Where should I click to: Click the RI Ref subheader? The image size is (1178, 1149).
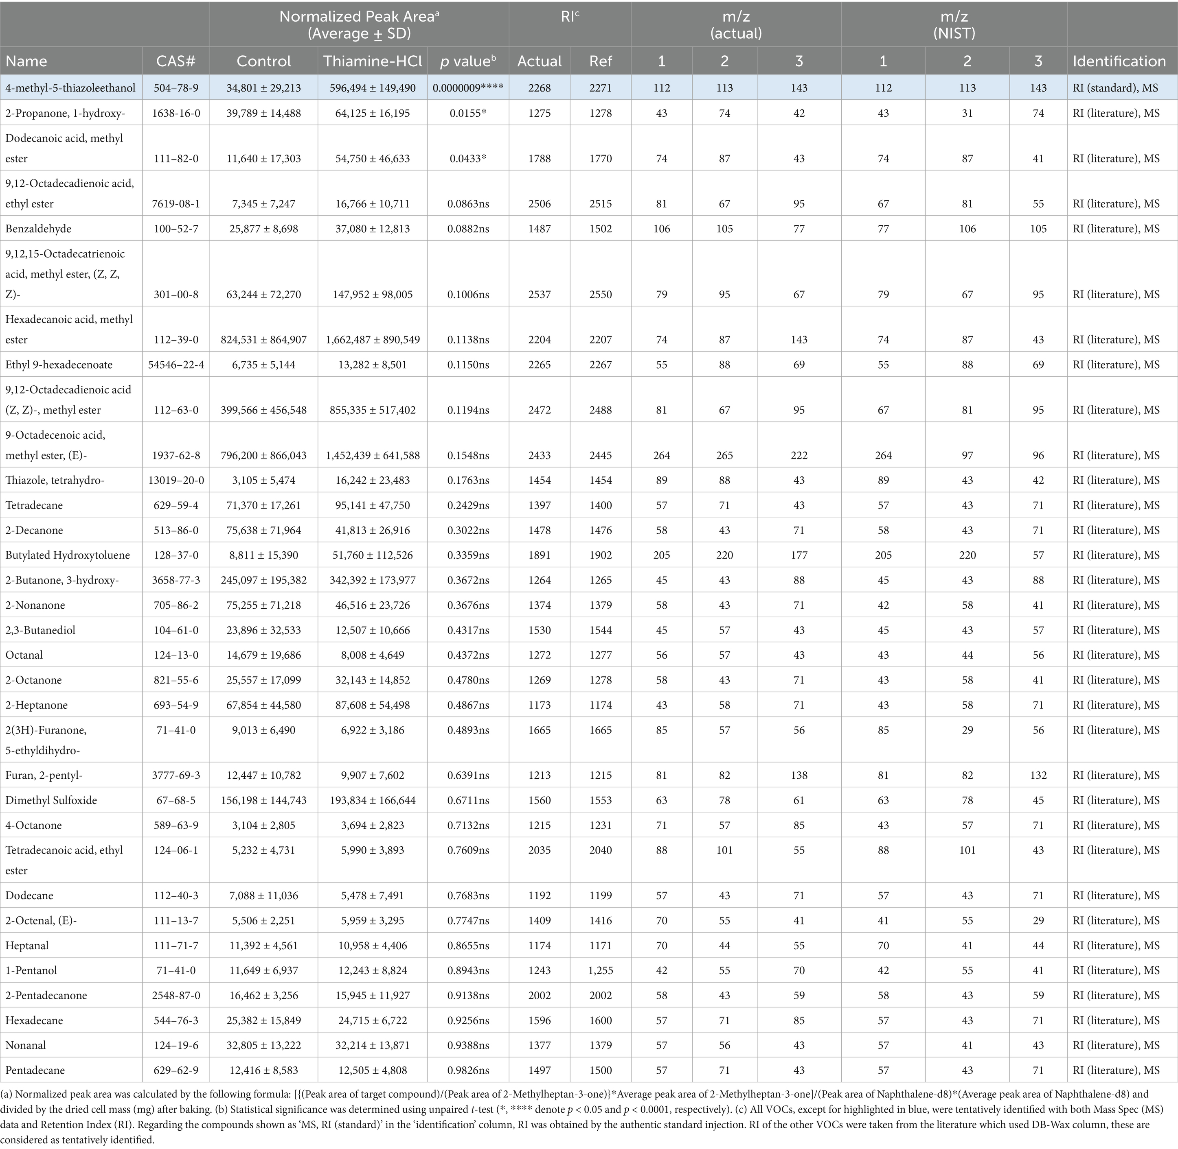601,61
